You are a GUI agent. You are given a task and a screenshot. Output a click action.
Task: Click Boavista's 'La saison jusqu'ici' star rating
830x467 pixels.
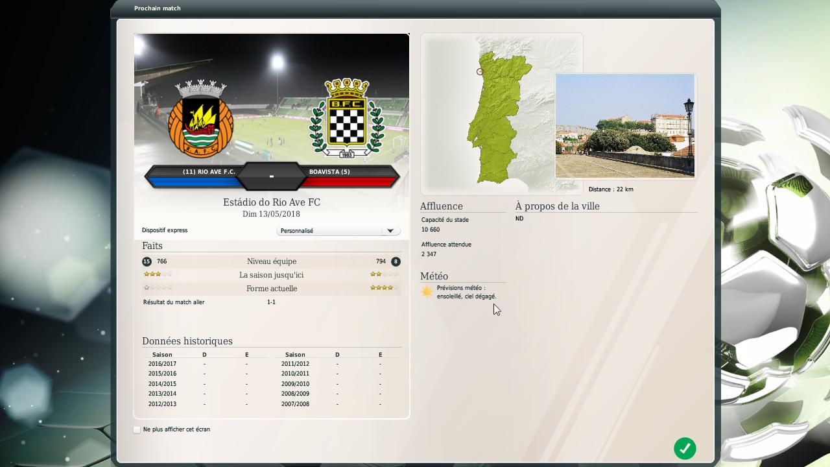tap(385, 274)
